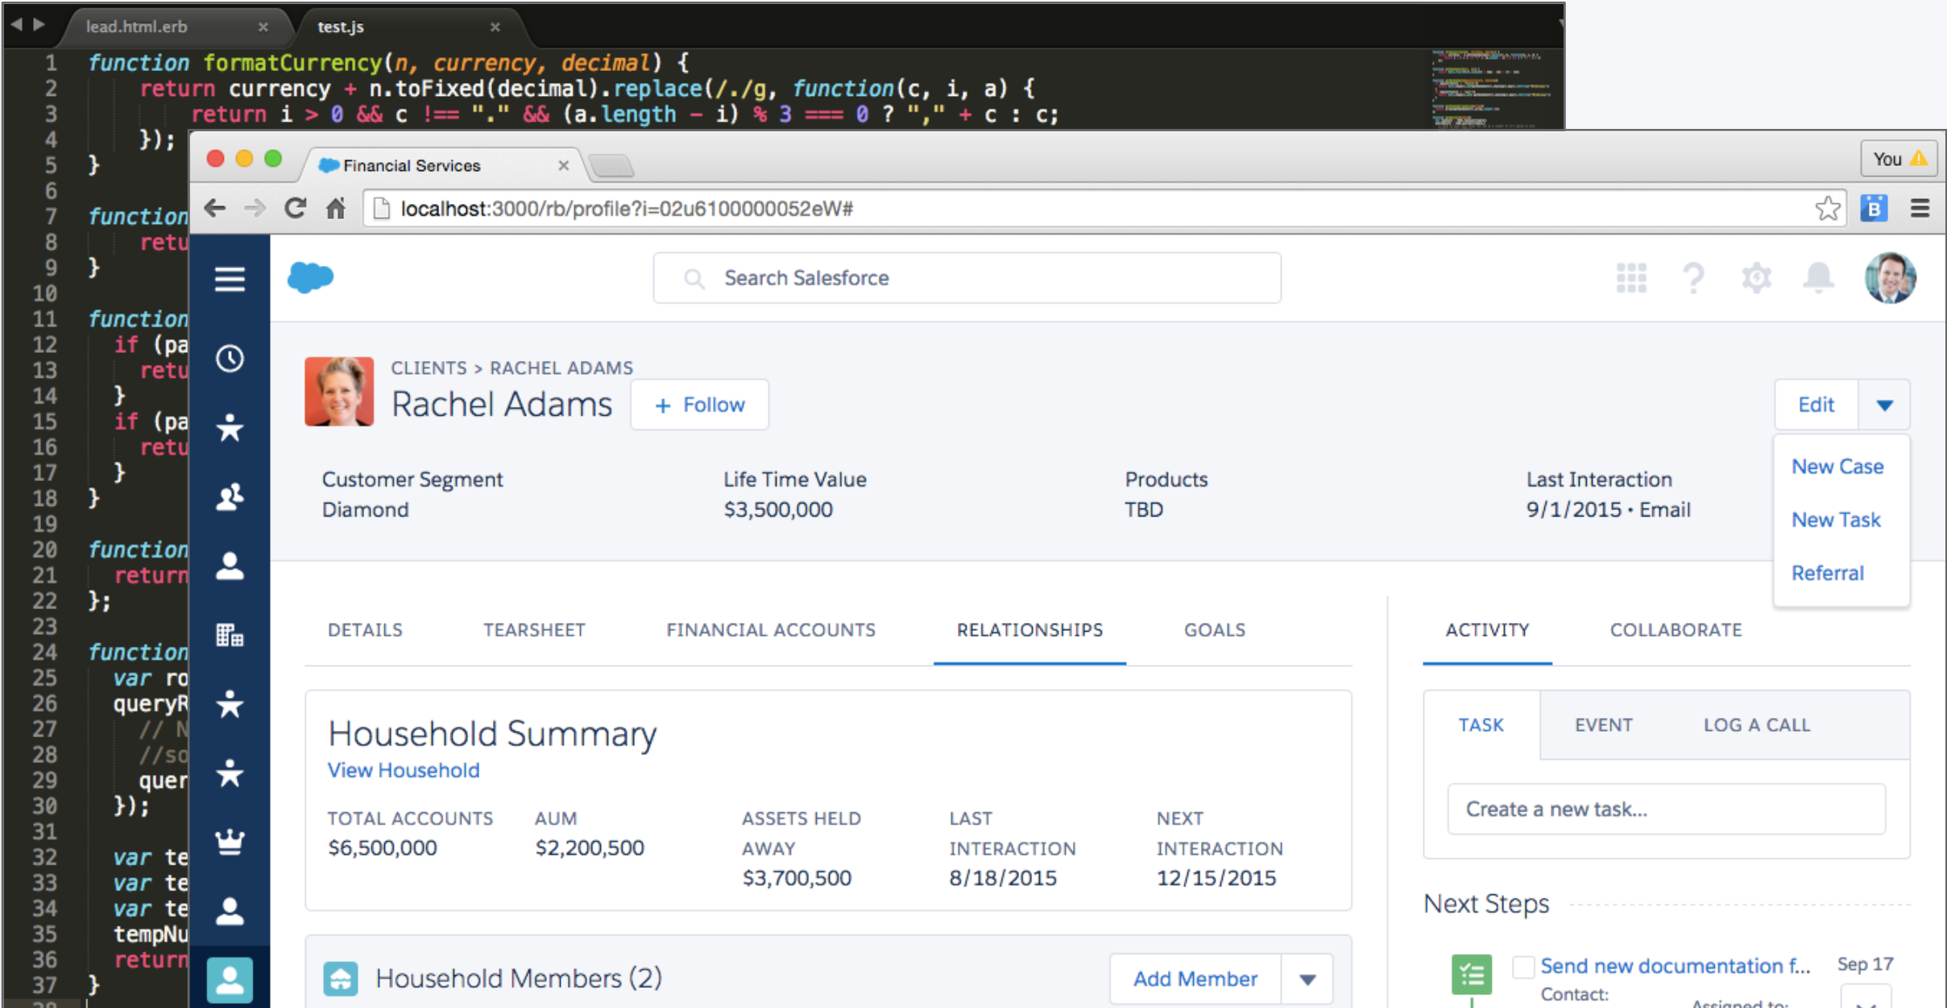Screen dimensions: 1947x1008
Task: Click the help question mark icon
Action: pyautogui.click(x=1693, y=278)
